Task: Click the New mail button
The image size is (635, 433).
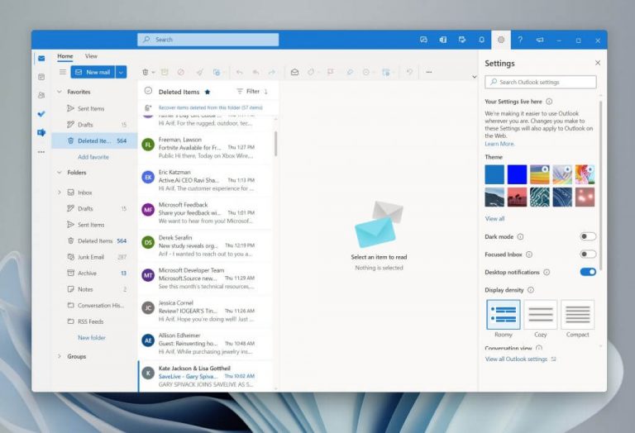Action: click(92, 72)
